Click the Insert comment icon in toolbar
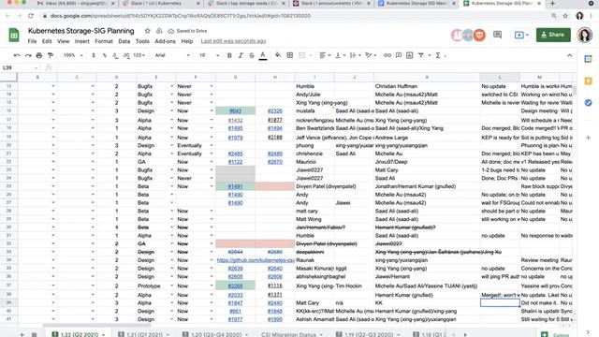 pyautogui.click(x=399, y=55)
